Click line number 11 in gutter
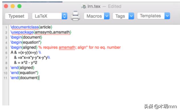The width and height of the screenshot is (180, 112). (x=5, y=78)
